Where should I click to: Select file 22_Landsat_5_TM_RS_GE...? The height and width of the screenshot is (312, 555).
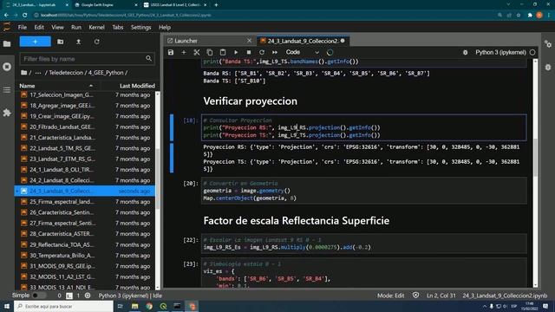pyautogui.click(x=85, y=148)
